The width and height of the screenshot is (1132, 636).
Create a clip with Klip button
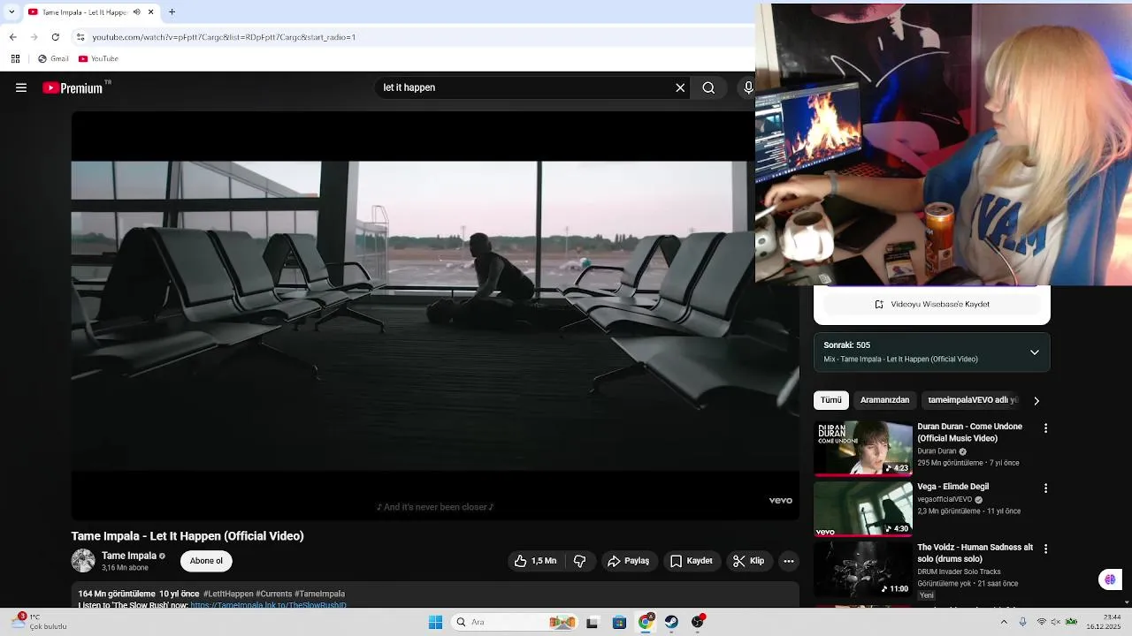[749, 561]
